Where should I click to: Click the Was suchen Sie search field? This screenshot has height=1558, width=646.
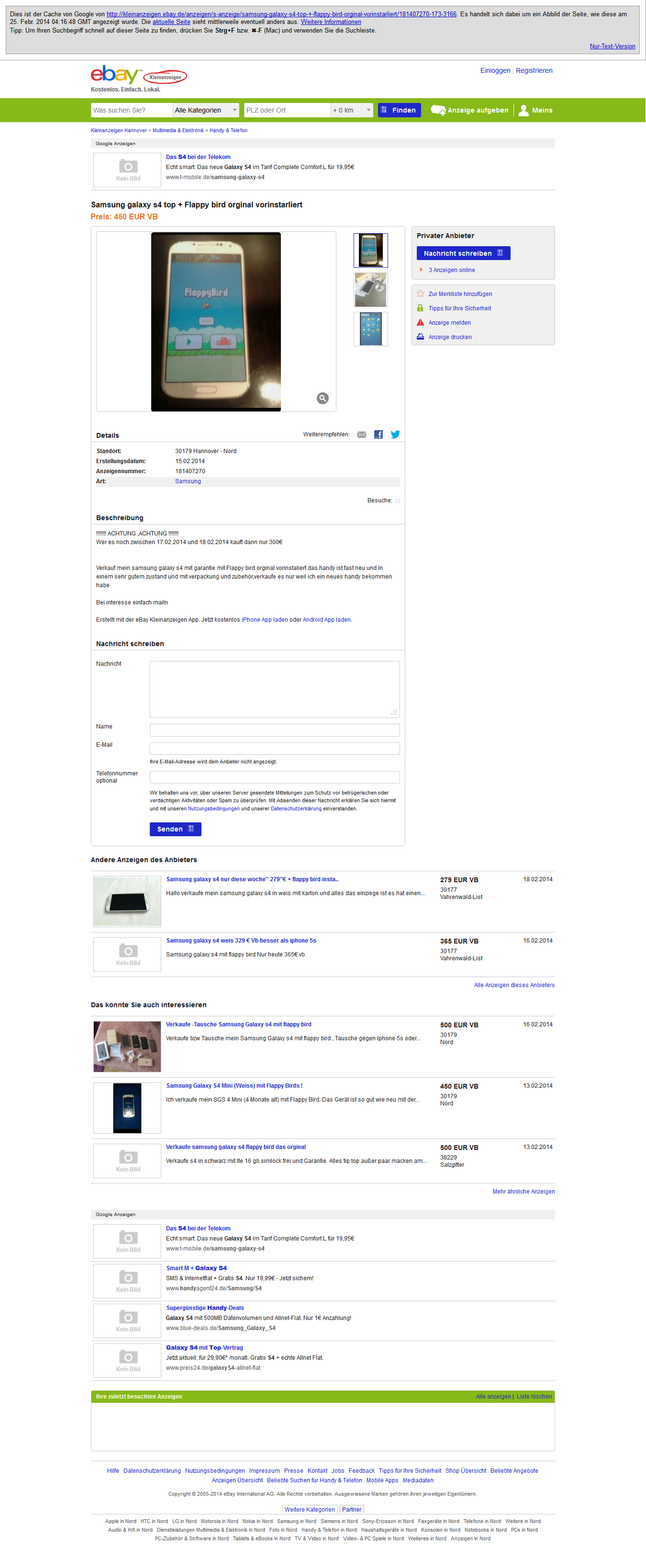pos(132,110)
